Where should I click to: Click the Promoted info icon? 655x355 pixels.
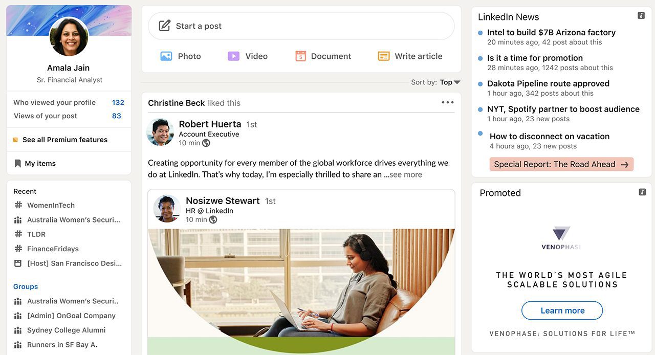pos(642,192)
